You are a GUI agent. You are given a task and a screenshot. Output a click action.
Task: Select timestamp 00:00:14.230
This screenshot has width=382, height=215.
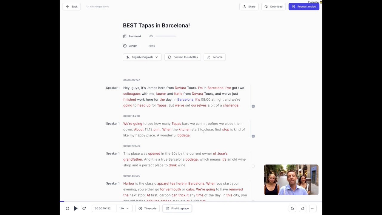132,116
